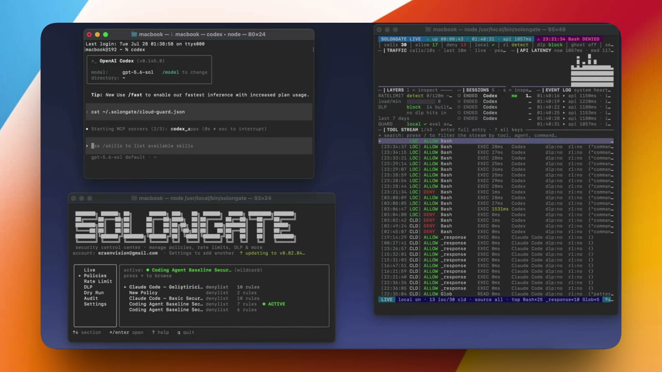This screenshot has height=372, width=662.
Task: Click the TOOL STREAM panel heading
Action: click(x=402, y=130)
